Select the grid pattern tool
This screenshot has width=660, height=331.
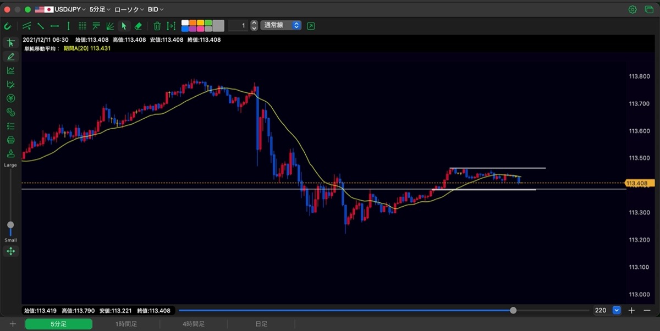[x=82, y=25]
